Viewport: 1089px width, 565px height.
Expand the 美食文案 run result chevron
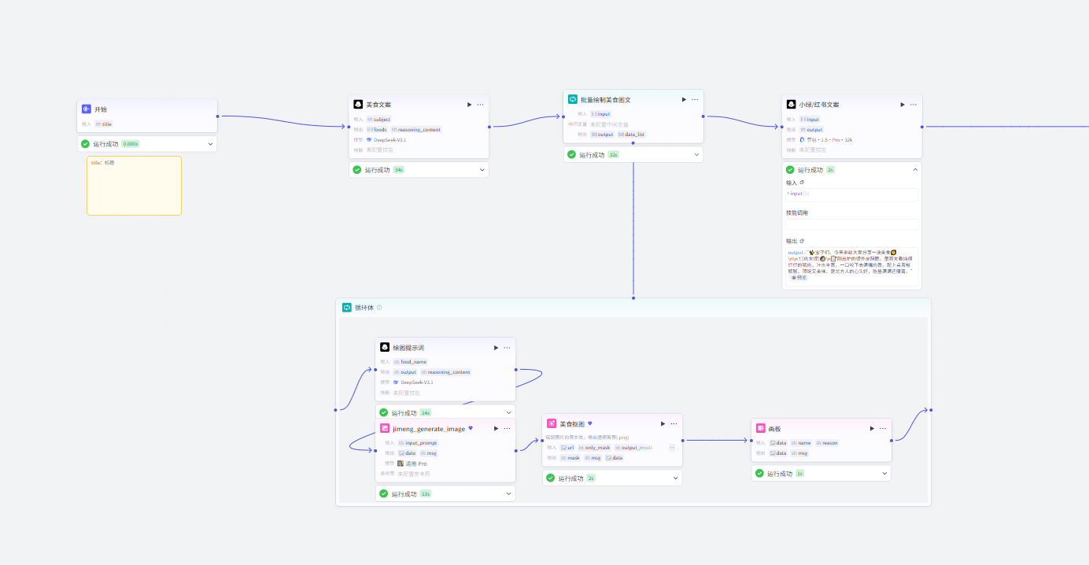[x=482, y=170]
